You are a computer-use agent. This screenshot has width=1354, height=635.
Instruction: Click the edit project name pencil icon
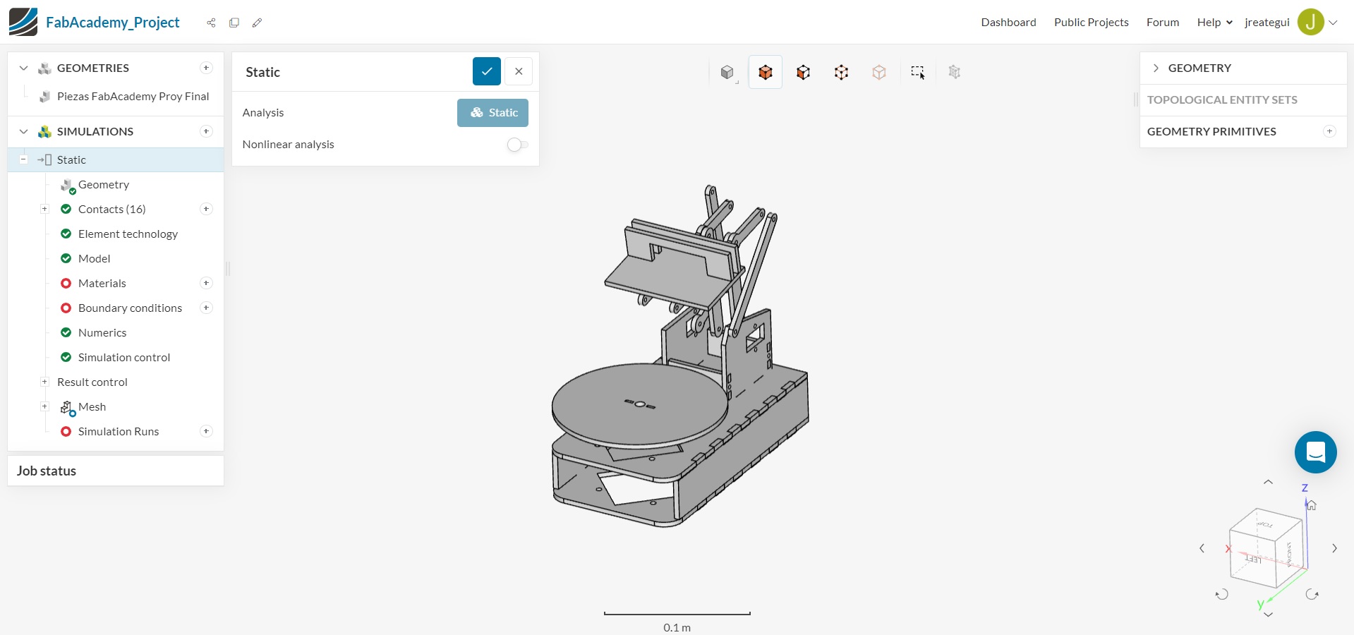coord(257,23)
